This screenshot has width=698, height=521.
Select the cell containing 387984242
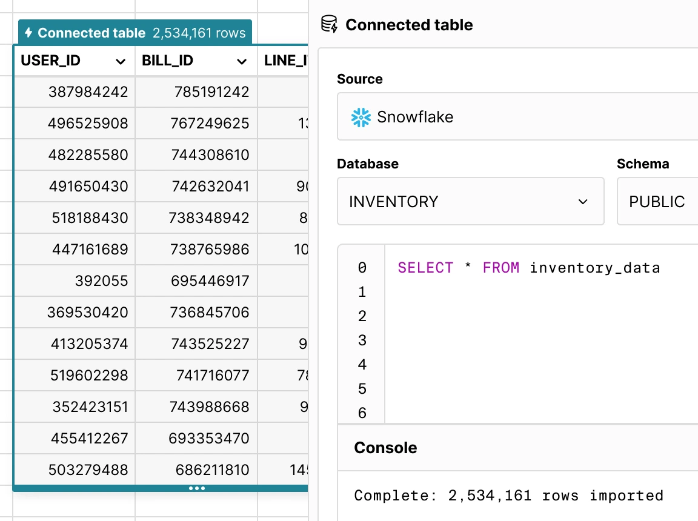coord(91,91)
